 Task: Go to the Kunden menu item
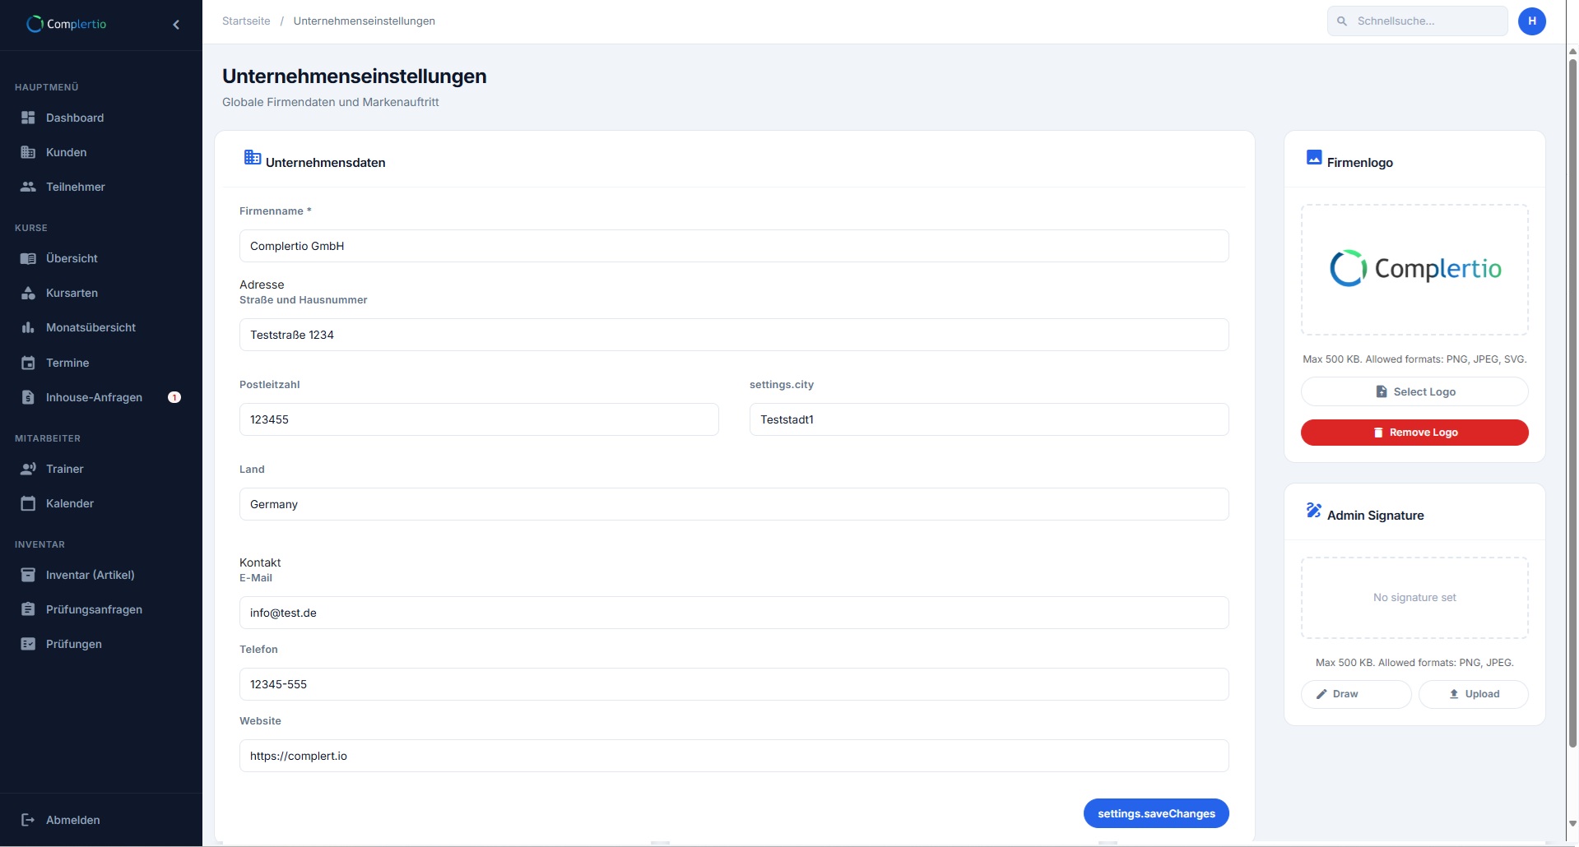[101, 152]
